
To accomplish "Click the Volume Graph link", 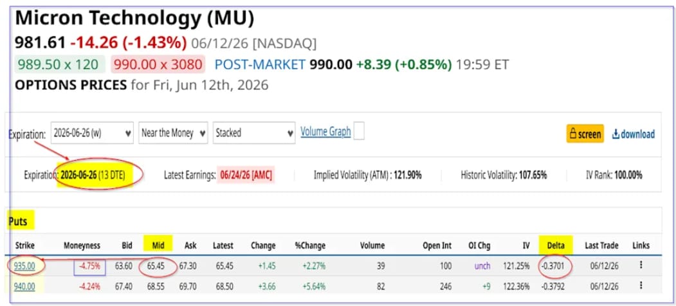I will (325, 131).
